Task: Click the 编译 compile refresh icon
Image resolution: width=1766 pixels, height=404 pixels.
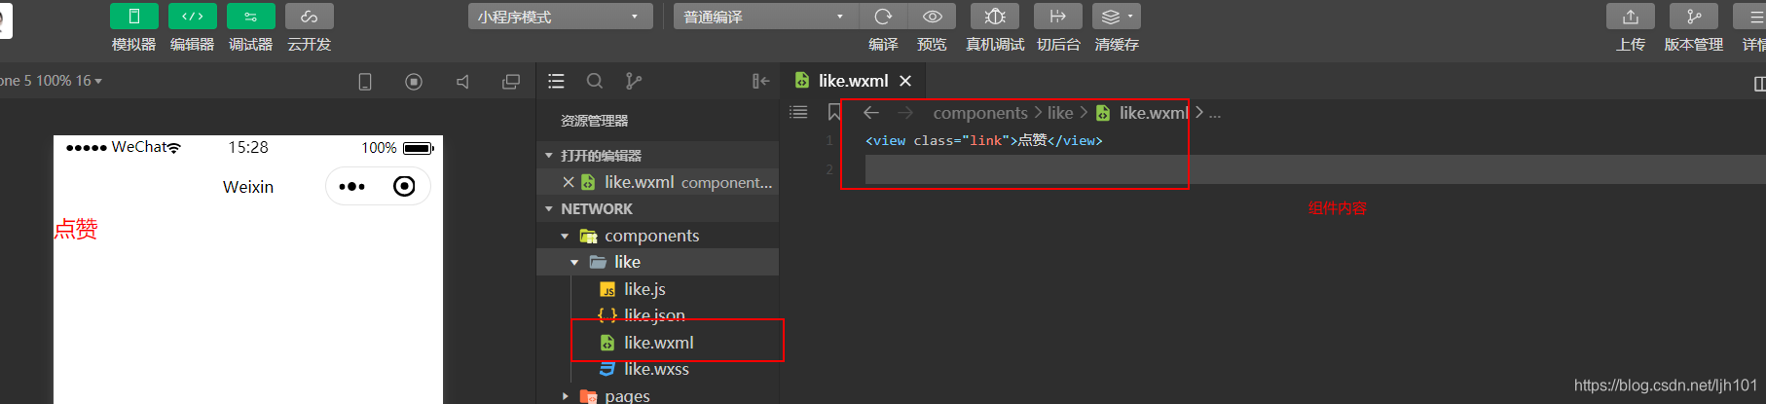Action: (883, 17)
